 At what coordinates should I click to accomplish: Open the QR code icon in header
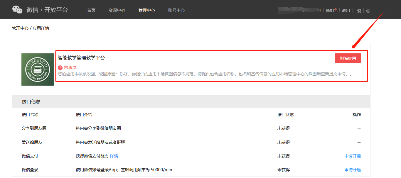[x=359, y=11]
